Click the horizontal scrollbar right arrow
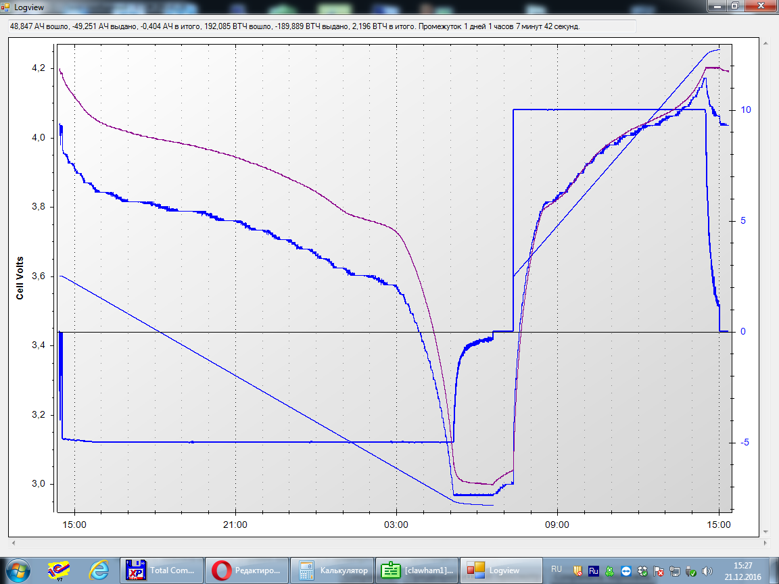The width and height of the screenshot is (779, 584). point(765,542)
